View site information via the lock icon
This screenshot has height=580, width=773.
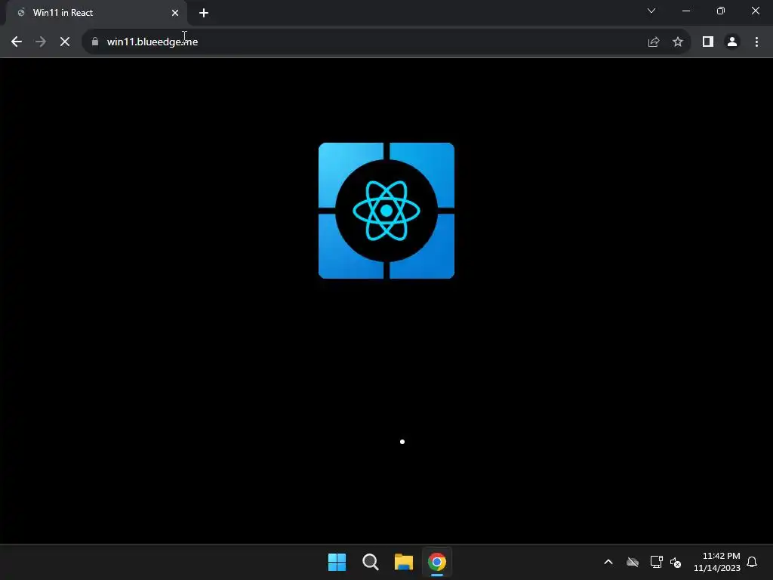tap(95, 42)
